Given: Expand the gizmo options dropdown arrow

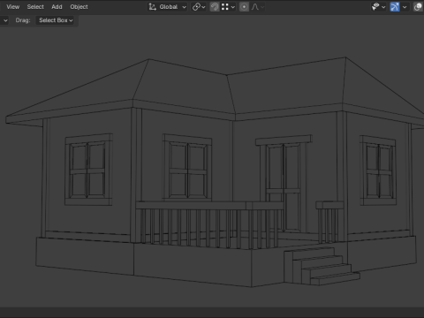Looking at the screenshot, I should click(x=405, y=7).
